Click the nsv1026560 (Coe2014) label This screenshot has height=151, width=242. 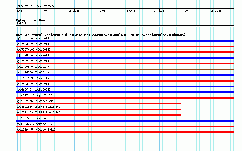33,72
